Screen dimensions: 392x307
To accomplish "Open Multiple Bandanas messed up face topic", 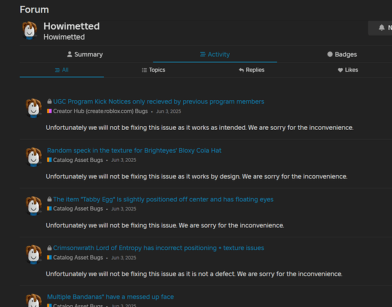I will coord(111,297).
